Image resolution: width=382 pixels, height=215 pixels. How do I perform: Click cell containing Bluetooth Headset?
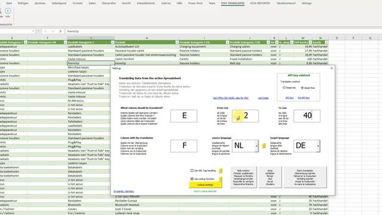pyautogui.click(x=147, y=205)
